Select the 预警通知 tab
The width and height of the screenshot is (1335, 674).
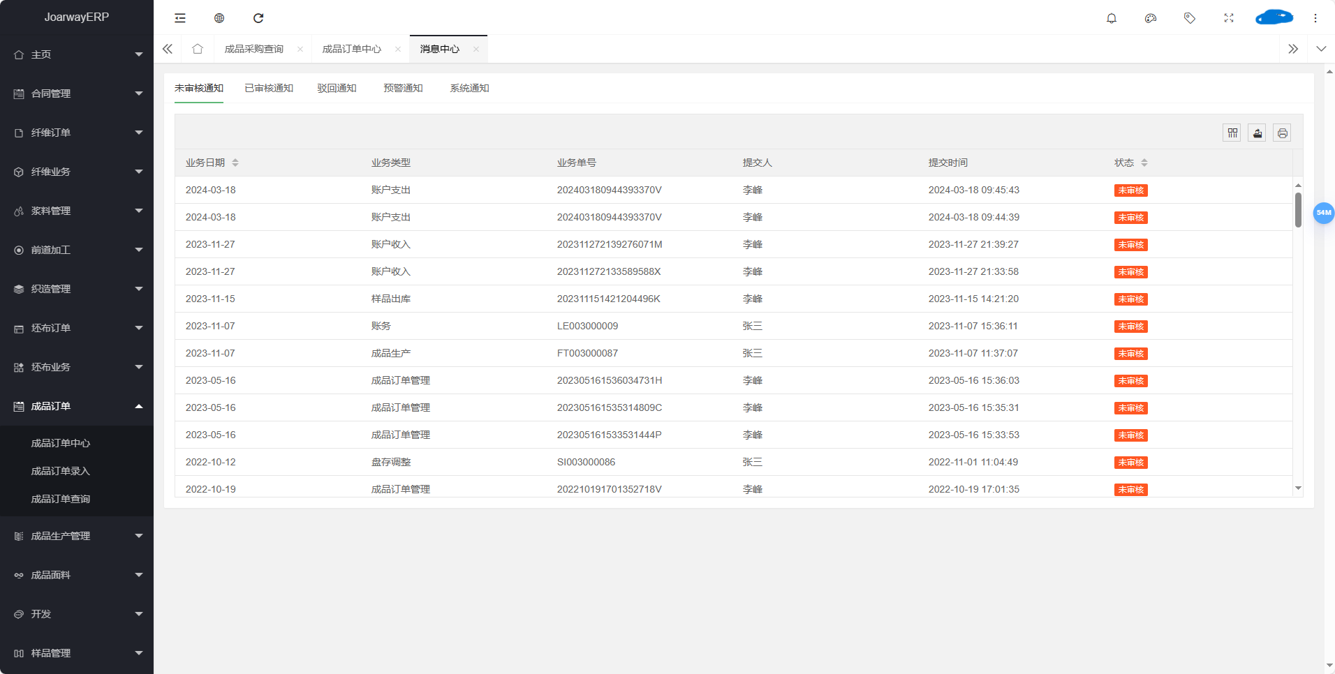coord(403,88)
